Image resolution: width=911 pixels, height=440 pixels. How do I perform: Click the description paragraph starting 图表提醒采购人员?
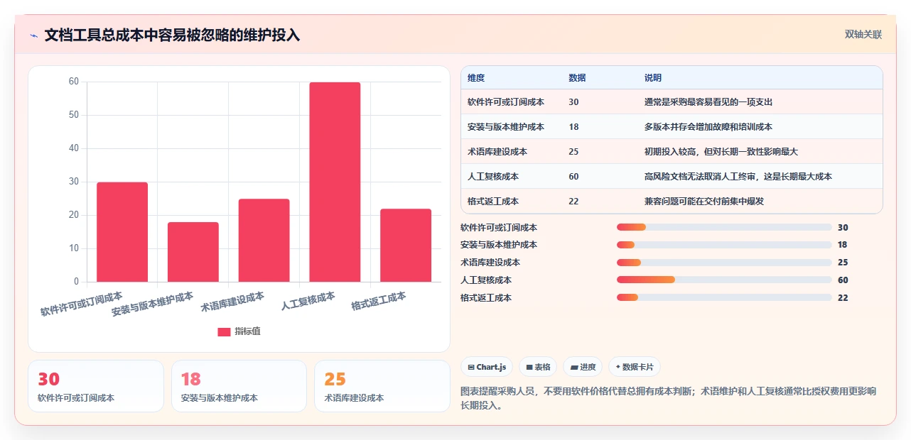(672, 398)
